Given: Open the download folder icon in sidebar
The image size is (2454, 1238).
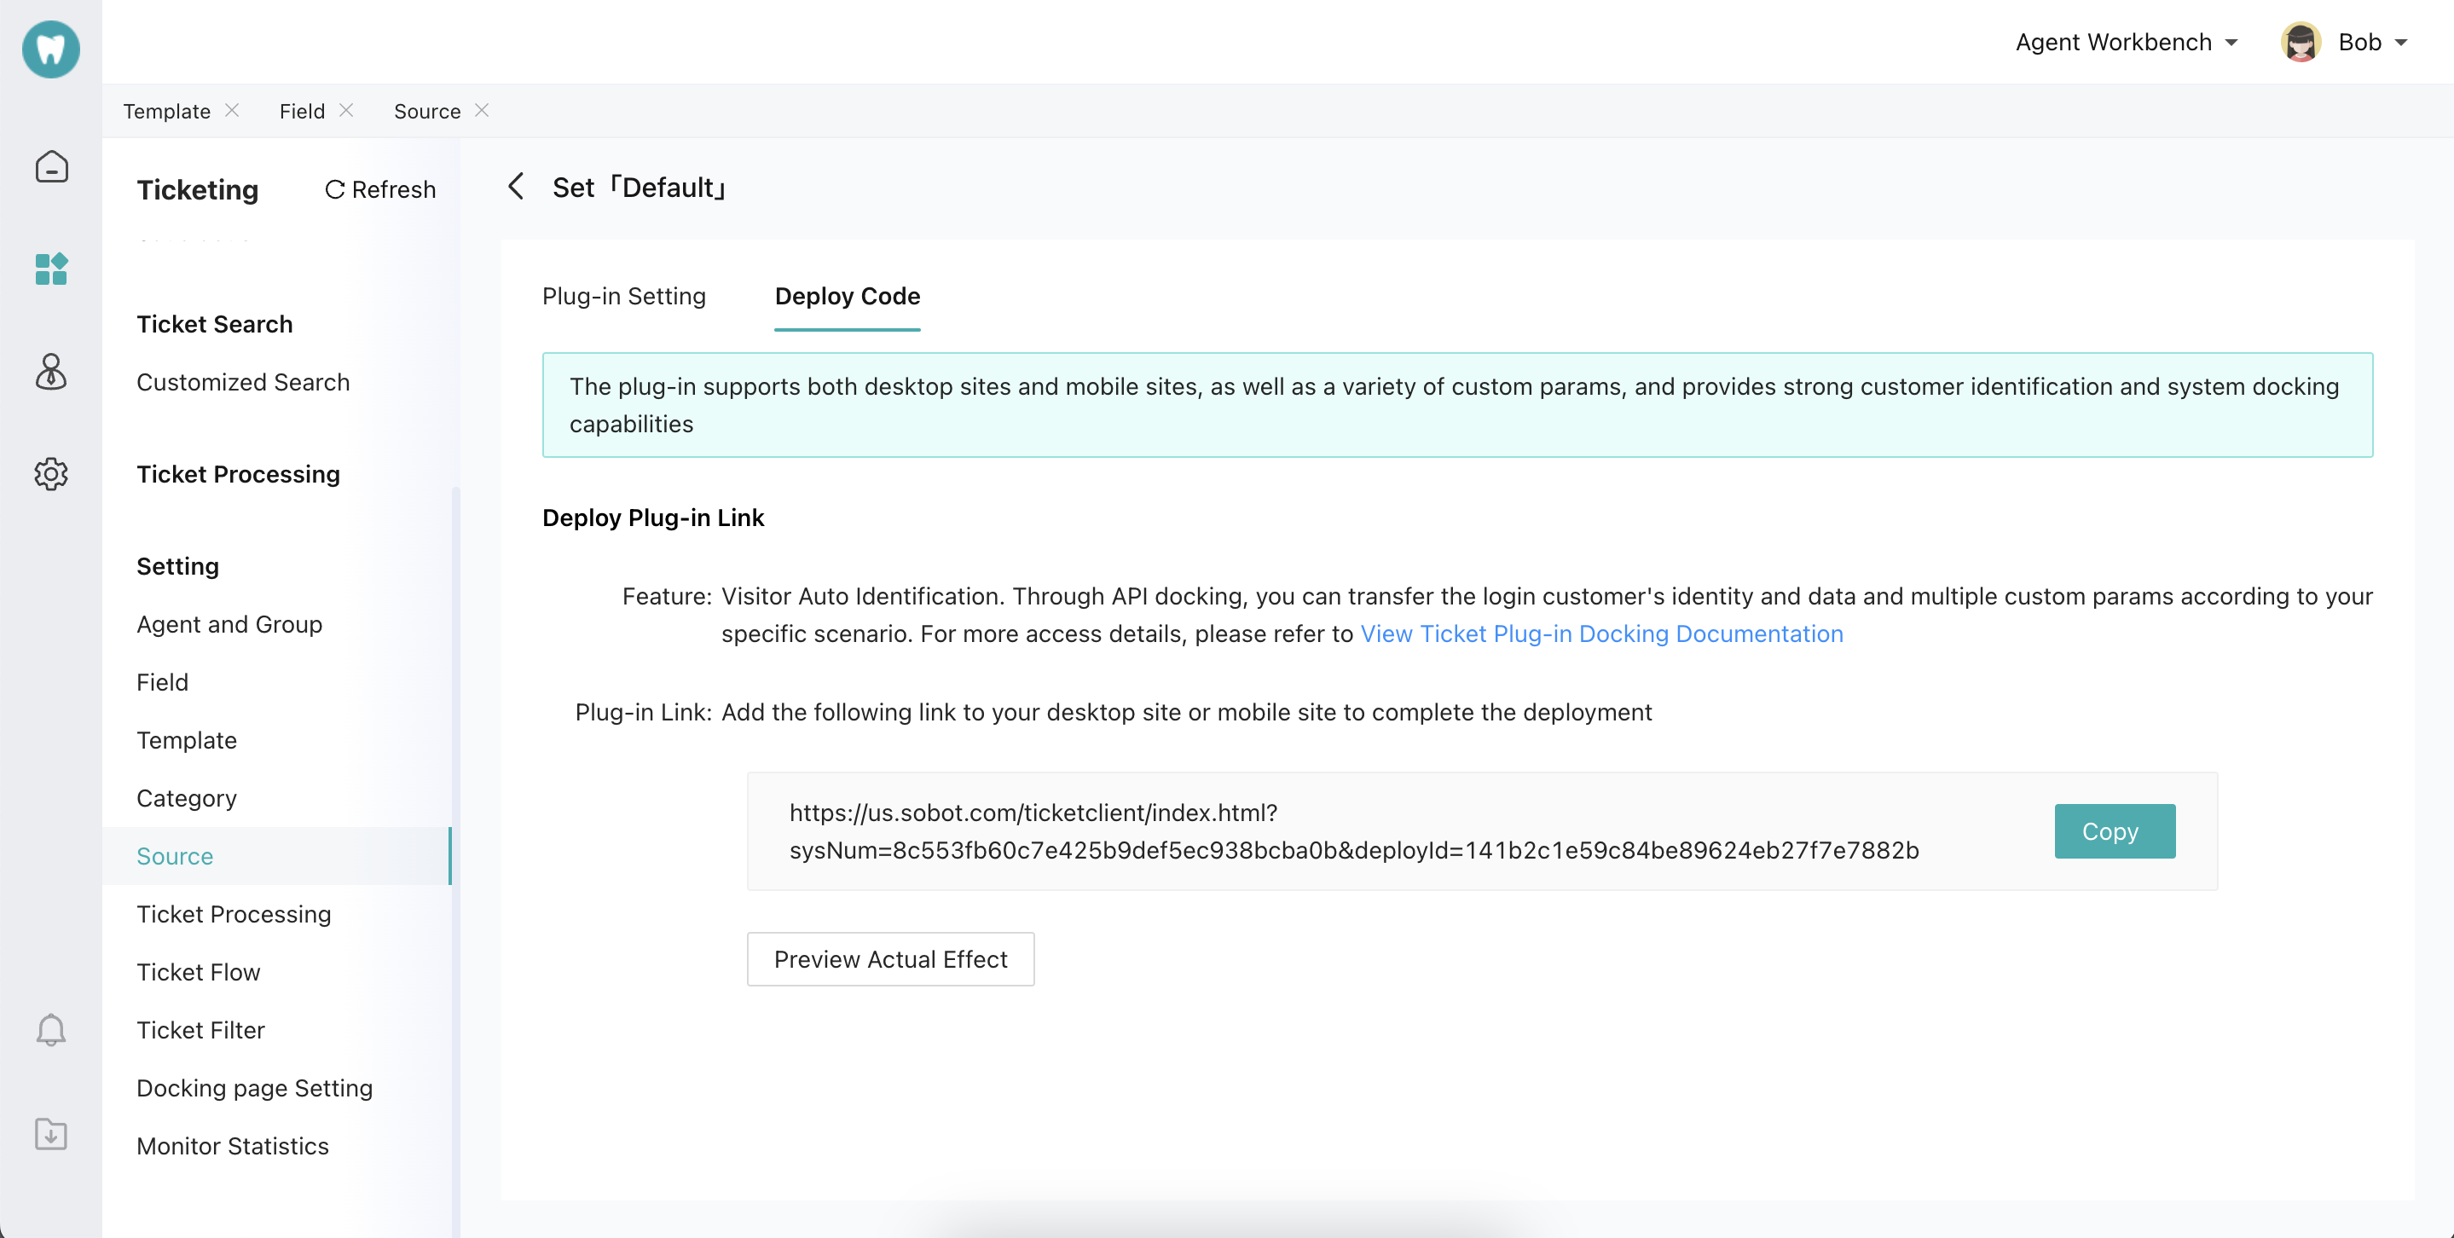Looking at the screenshot, I should 50,1133.
